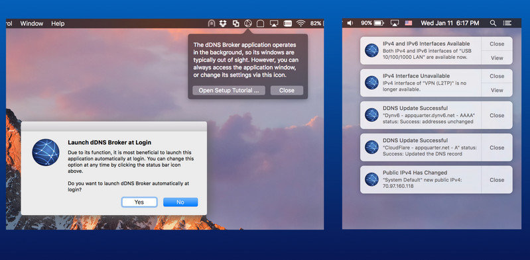Screen dimensions: 530x260
Task: Close the IPv4 and IPv6 Interfaces Available notification
Action: pyautogui.click(x=497, y=44)
